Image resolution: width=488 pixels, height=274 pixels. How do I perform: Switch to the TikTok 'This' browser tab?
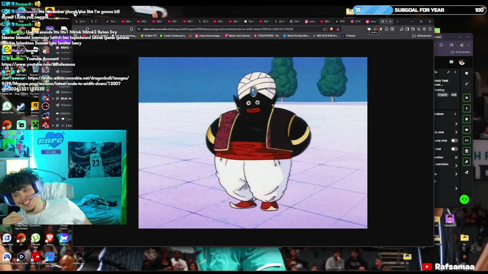pos(111,21)
